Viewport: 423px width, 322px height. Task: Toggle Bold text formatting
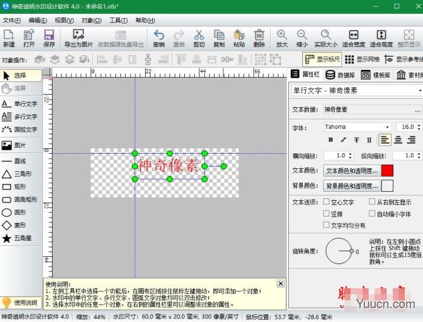[331, 140]
